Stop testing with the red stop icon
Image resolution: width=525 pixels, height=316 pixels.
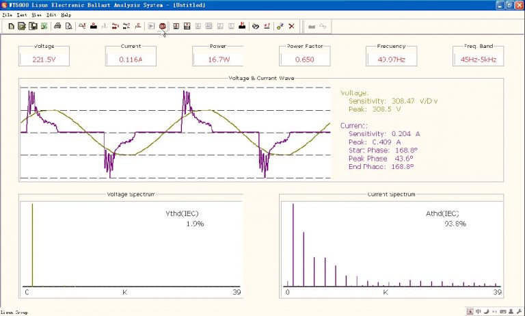pyautogui.click(x=163, y=26)
